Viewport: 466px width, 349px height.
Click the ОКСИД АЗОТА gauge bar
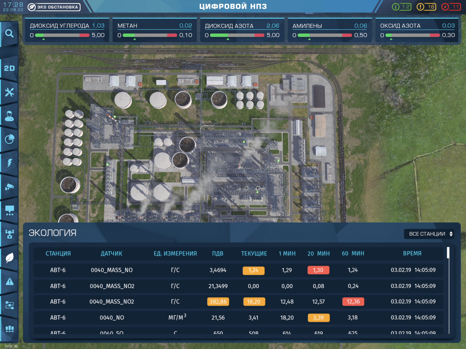[412, 35]
